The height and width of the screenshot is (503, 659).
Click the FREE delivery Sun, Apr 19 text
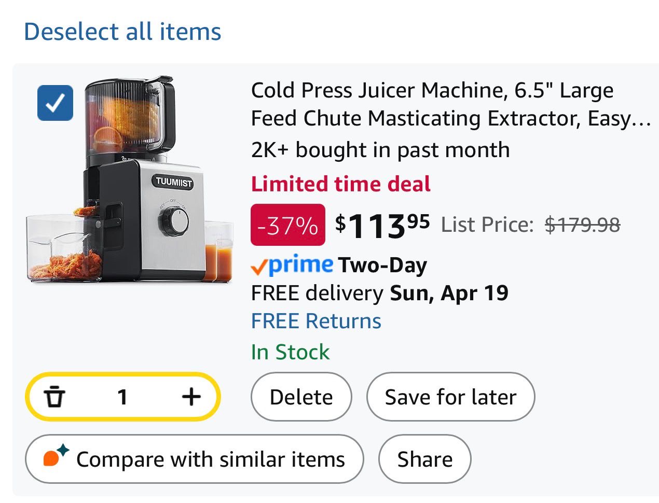coord(379,294)
